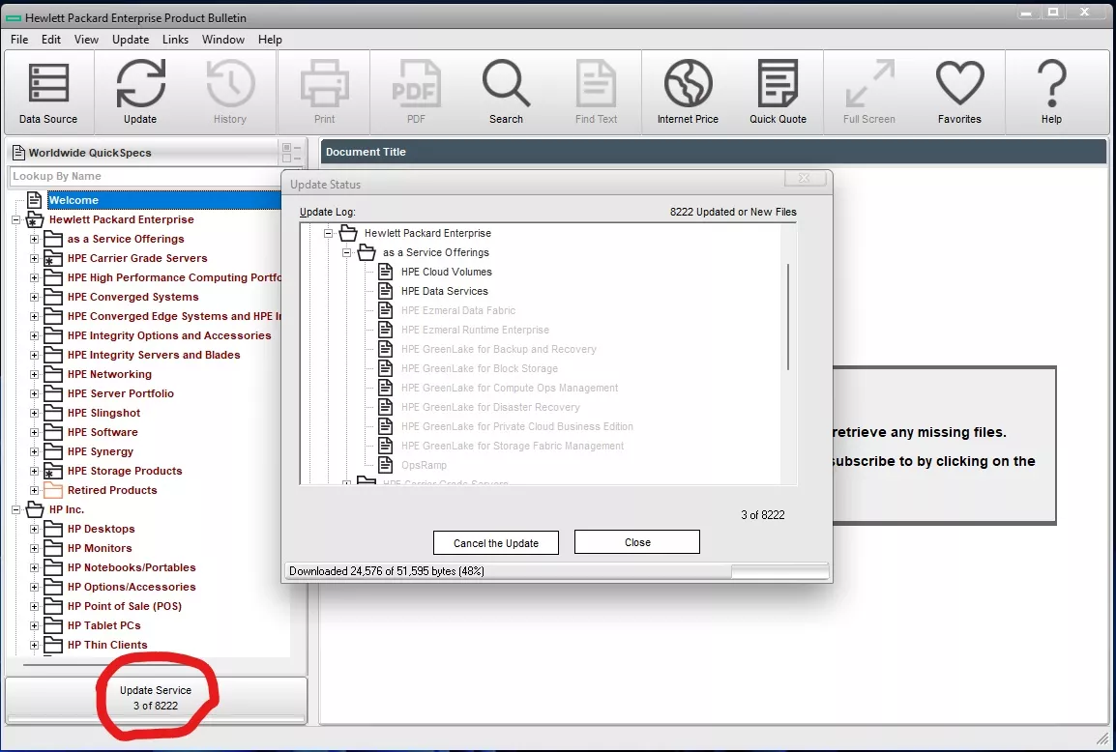Screen dimensions: 1116x752
Task: Select HPE GreenLake for Disaster Recovery entry
Action: click(x=490, y=407)
